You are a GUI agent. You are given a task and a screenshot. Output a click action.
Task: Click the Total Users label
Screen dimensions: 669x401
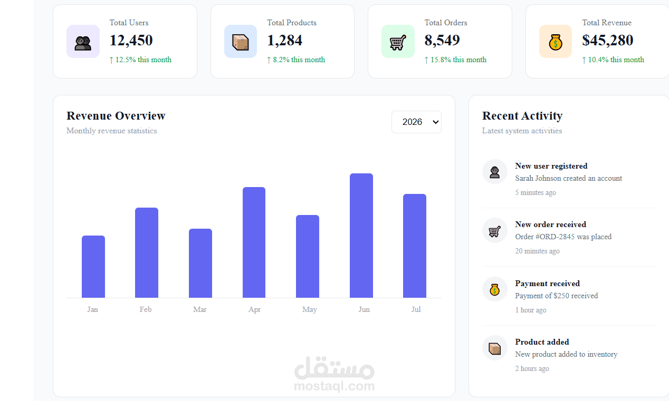pos(129,23)
